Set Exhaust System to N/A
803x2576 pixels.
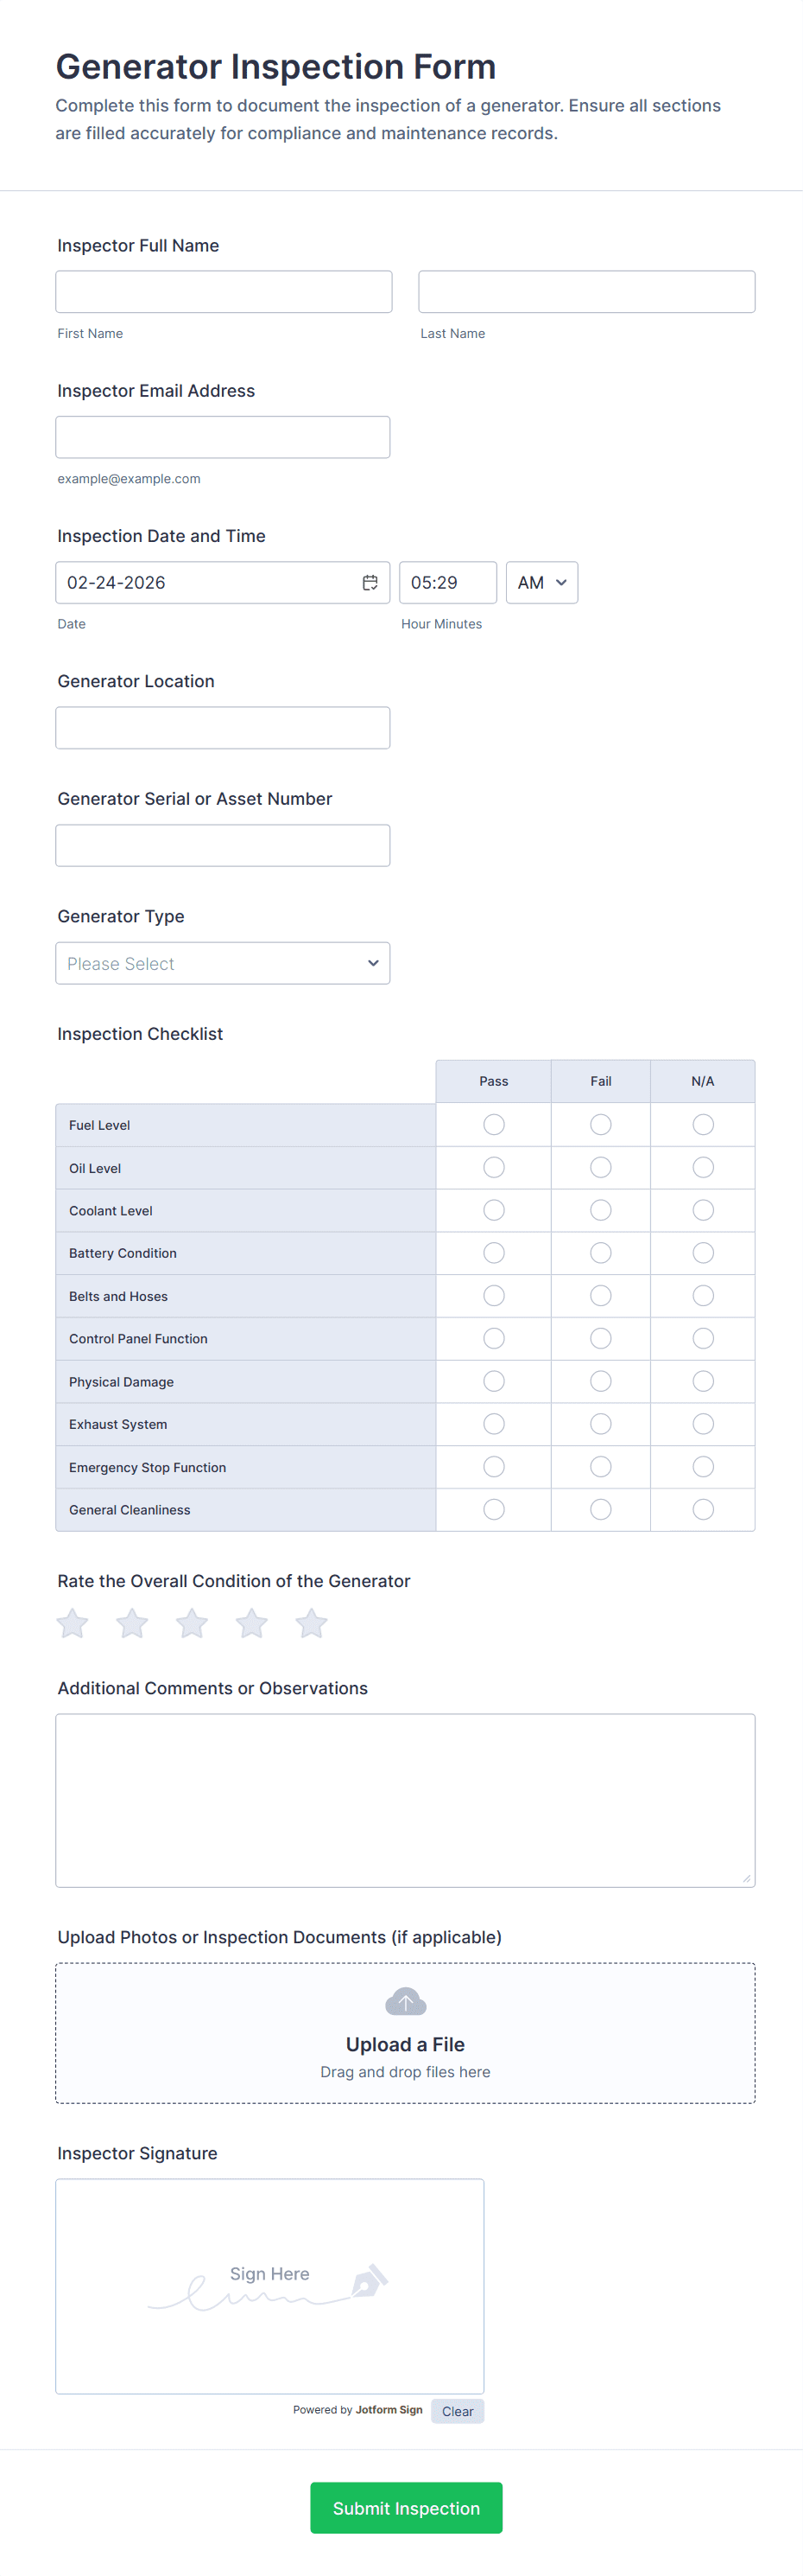[x=703, y=1424]
